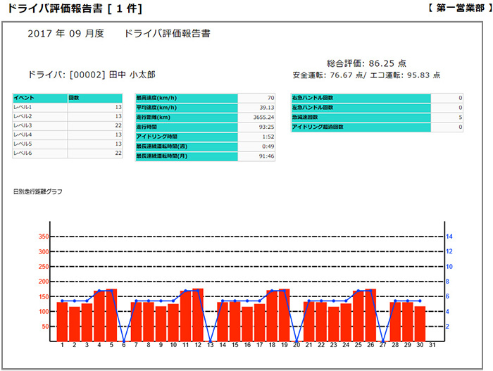Click the アイドリング超過回数 label cell
Screen dimensions: 493x371
tap(360, 127)
